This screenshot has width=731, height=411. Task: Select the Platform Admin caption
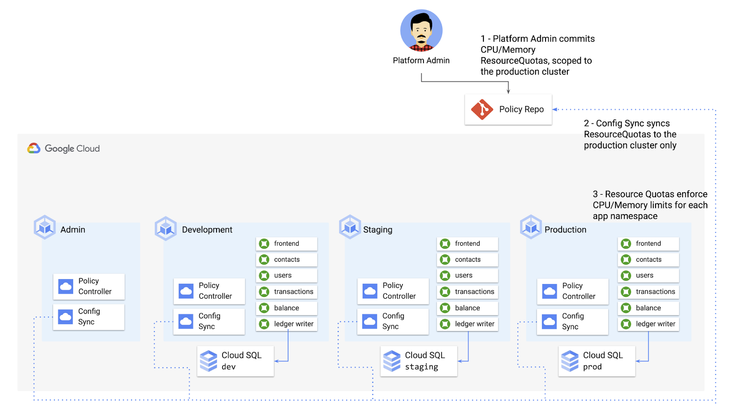(x=421, y=60)
